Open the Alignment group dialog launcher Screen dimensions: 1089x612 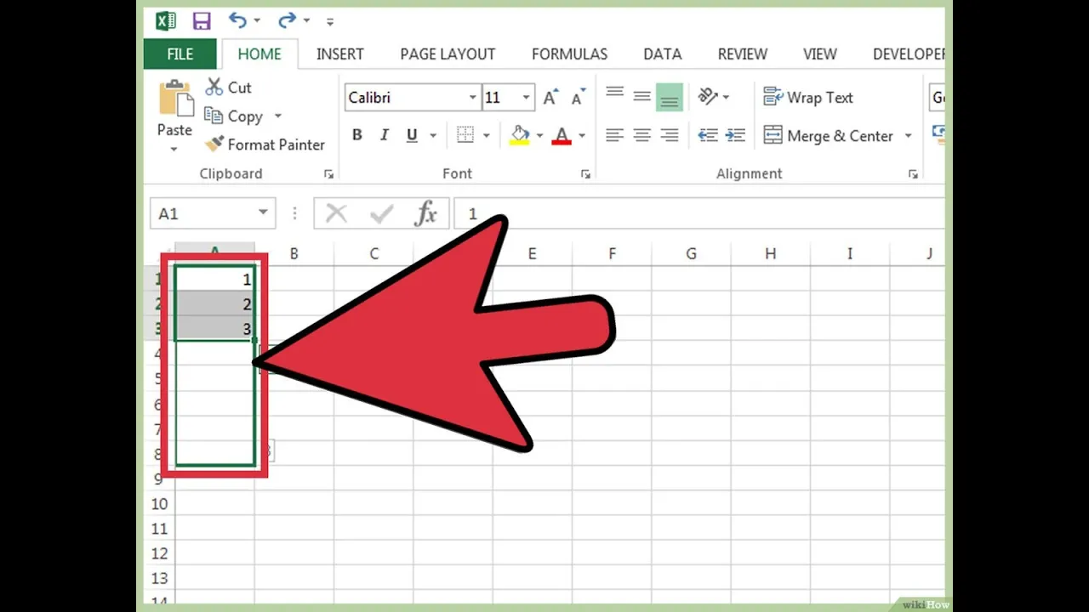(913, 174)
